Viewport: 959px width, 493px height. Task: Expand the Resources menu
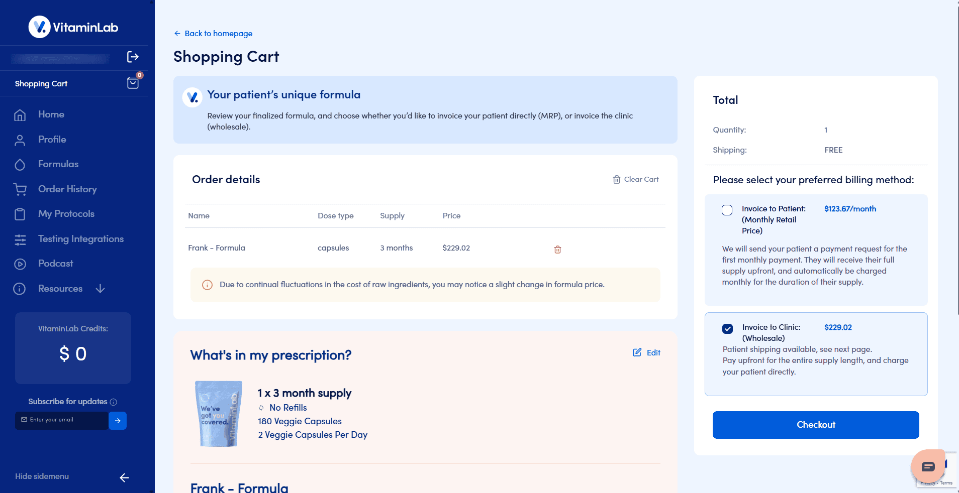point(100,289)
